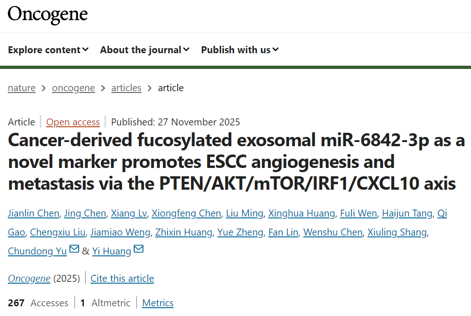Click the italic Oncogene journal link
Image resolution: width=471 pixels, height=316 pixels.
pos(29,279)
